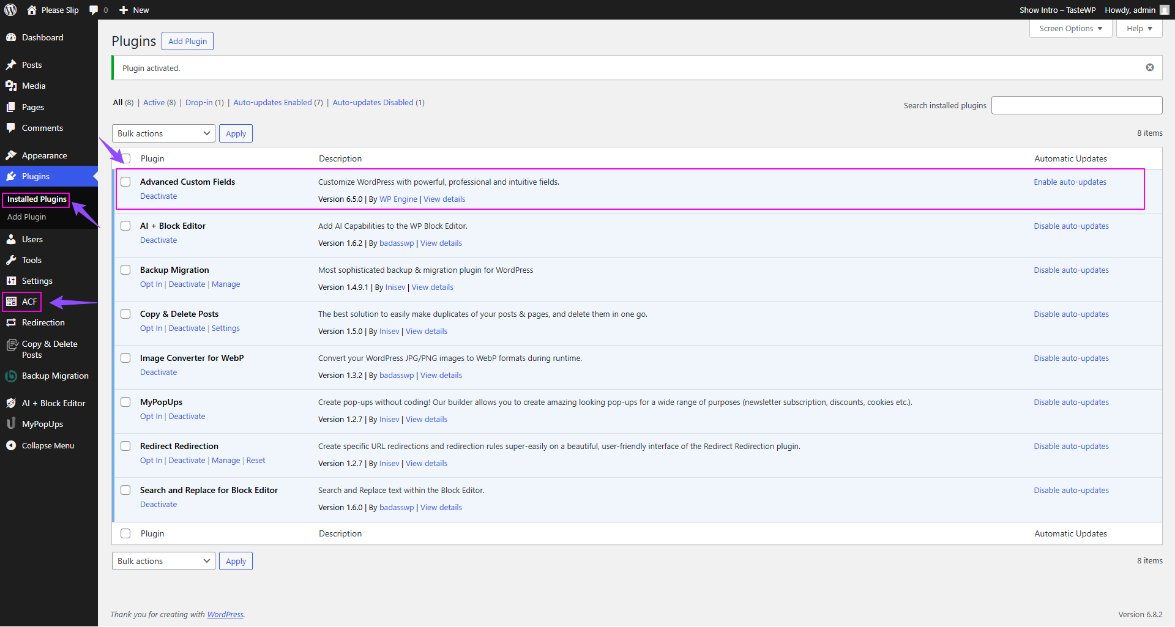This screenshot has width=1175, height=627.
Task: Open the Howdy, admin account menu
Action: tap(1136, 10)
